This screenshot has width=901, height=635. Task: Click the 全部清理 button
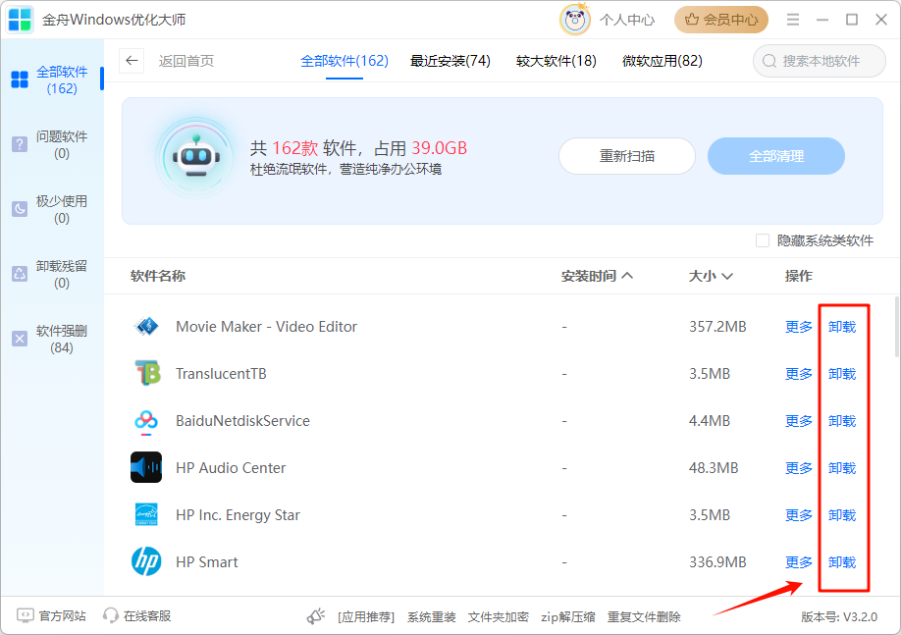coord(775,156)
